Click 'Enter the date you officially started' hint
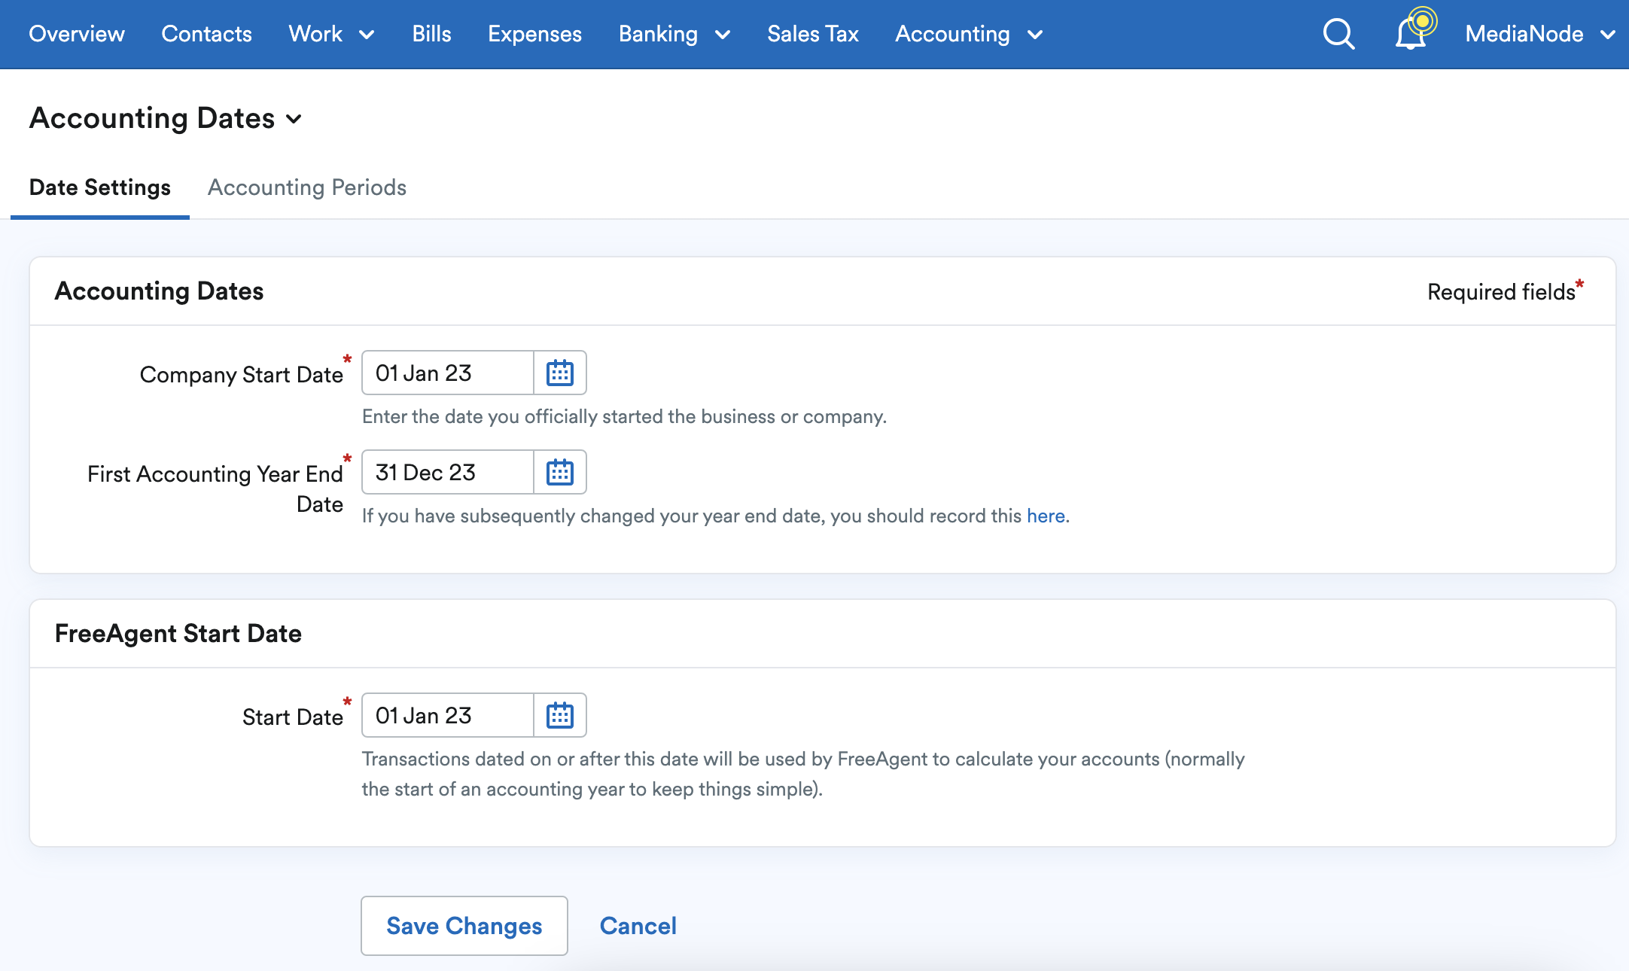The height and width of the screenshot is (971, 1629). pyautogui.click(x=624, y=416)
